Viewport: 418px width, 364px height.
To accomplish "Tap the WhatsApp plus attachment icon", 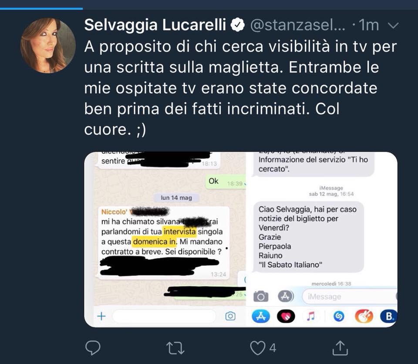I will [x=101, y=316].
